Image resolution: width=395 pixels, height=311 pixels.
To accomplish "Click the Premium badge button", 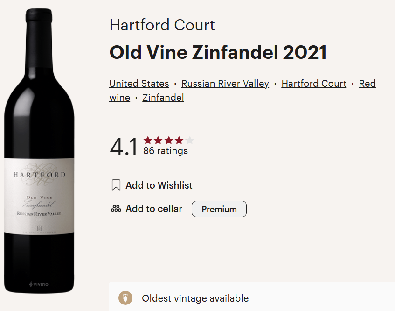I will tap(219, 209).
